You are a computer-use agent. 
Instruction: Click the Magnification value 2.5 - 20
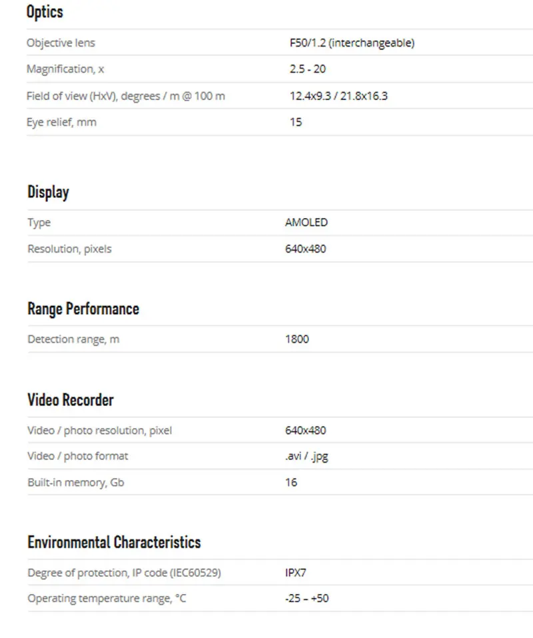pyautogui.click(x=307, y=69)
